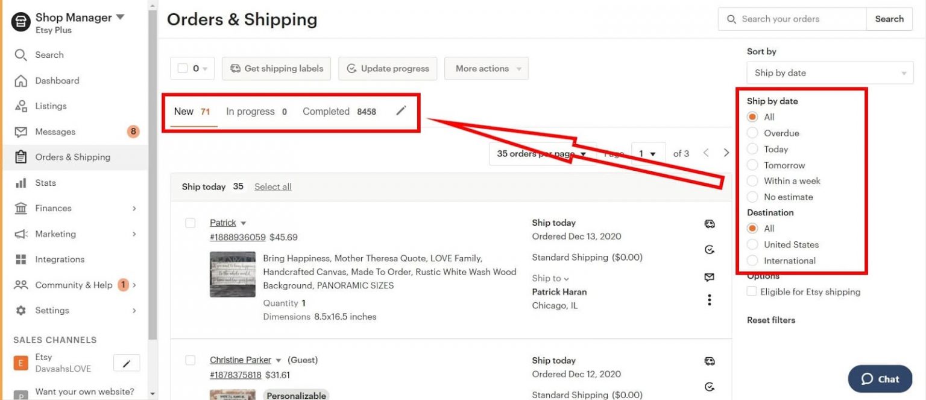This screenshot has width=926, height=400.
Task: Open the Completed orders tab
Action: (326, 111)
